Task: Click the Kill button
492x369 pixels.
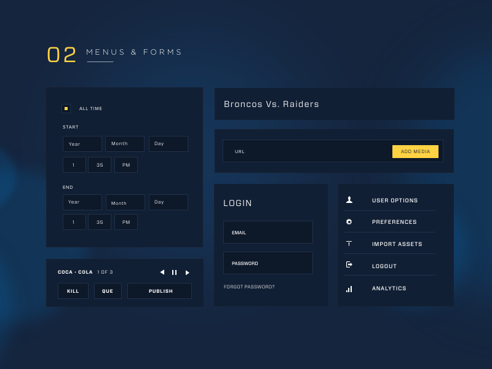Action: coord(73,291)
